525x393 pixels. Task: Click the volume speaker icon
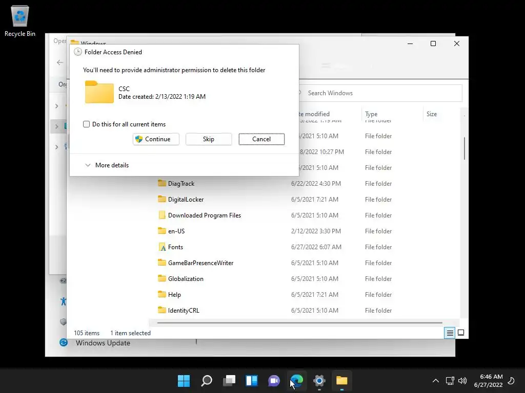click(x=462, y=381)
